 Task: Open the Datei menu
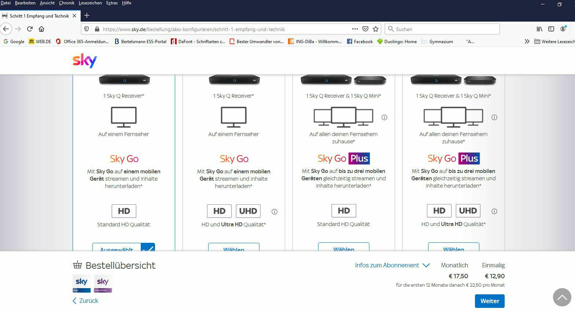coord(5,3)
